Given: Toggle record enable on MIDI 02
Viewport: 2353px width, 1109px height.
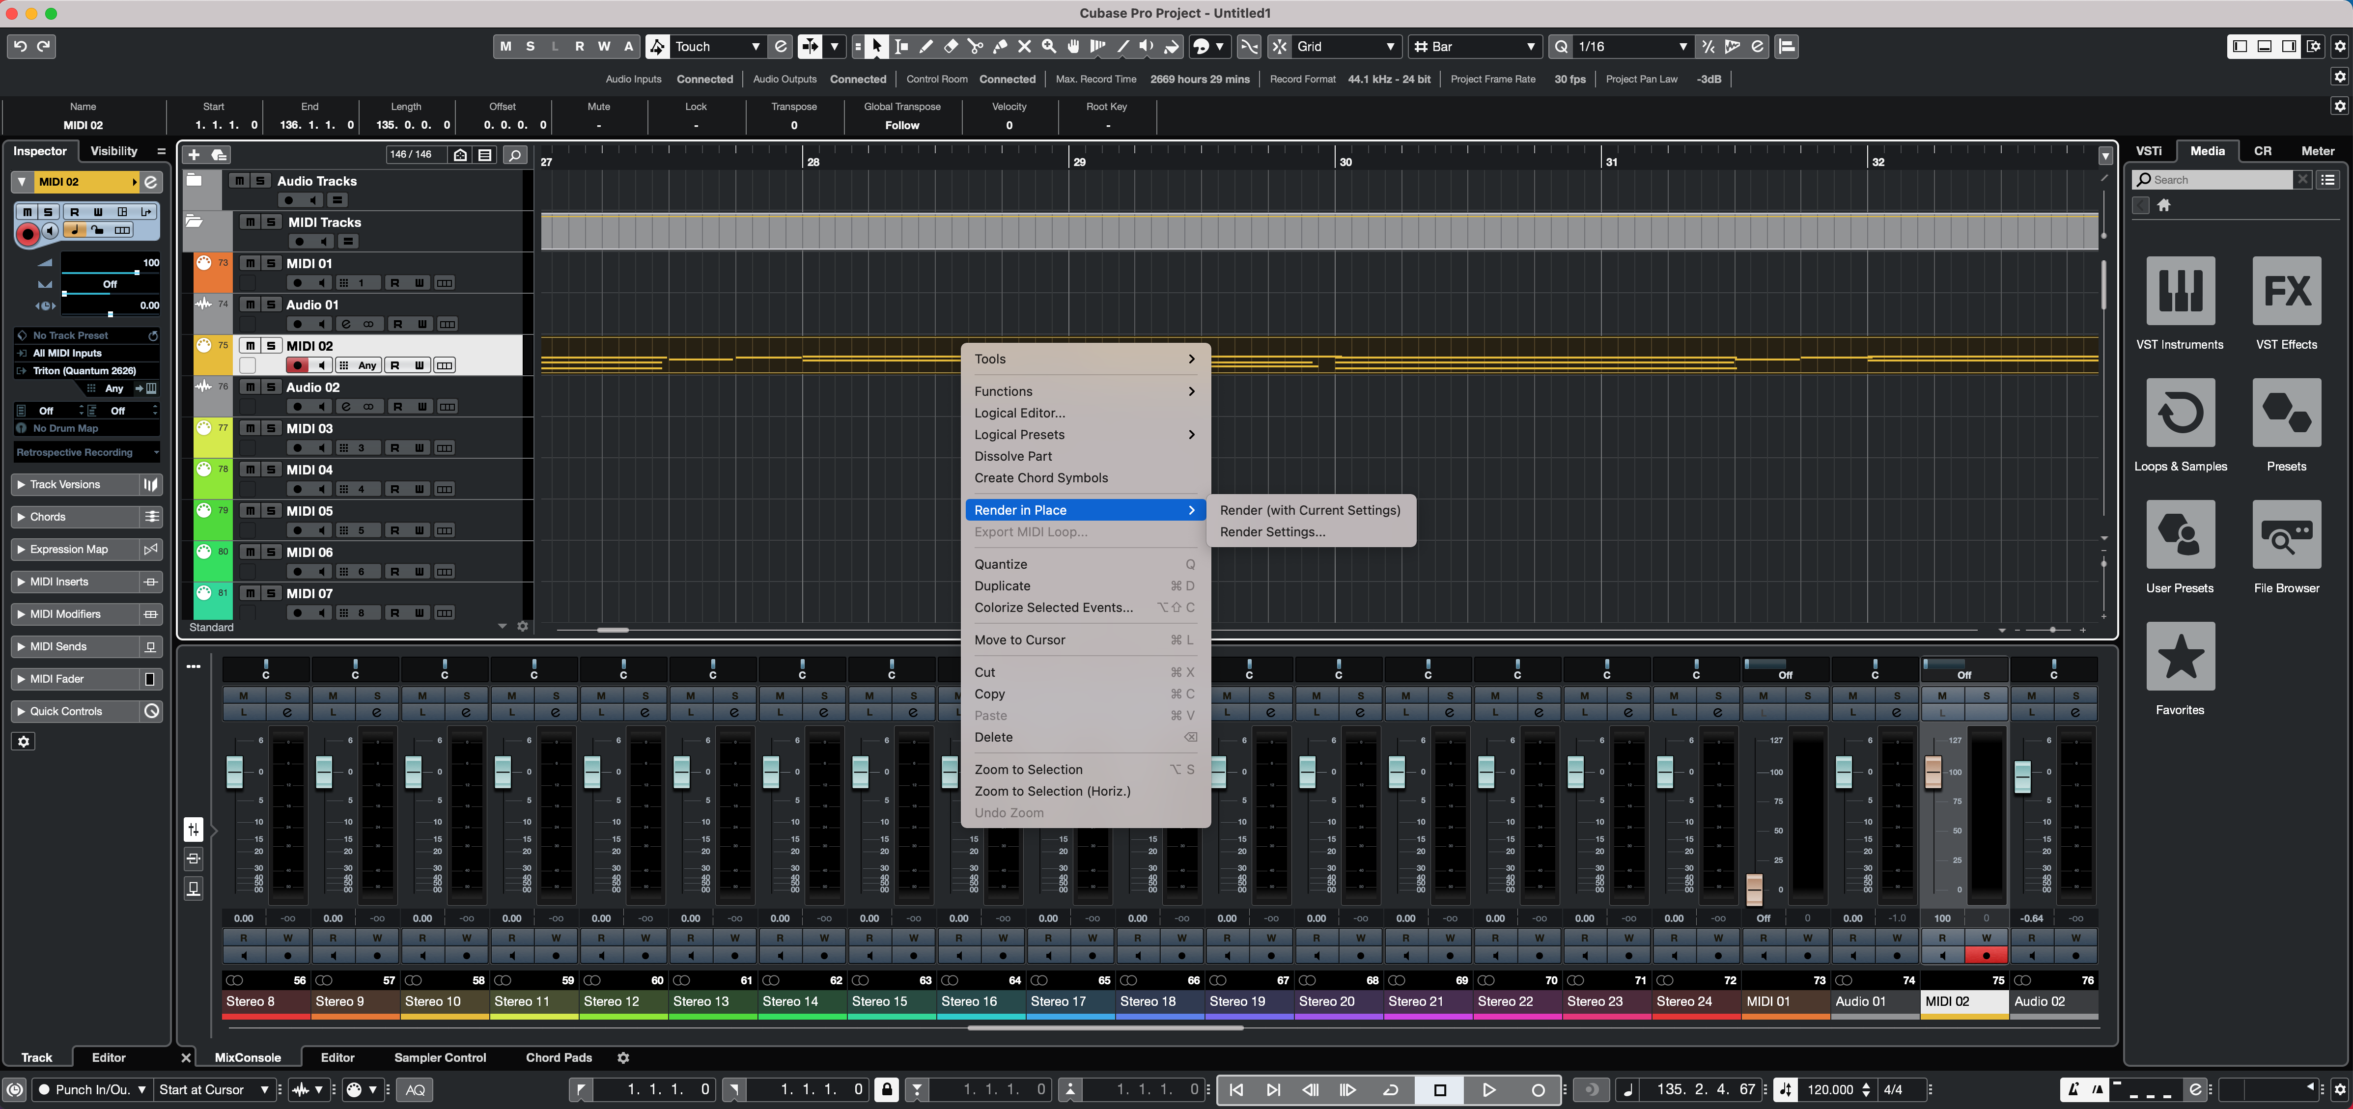Looking at the screenshot, I should point(297,365).
